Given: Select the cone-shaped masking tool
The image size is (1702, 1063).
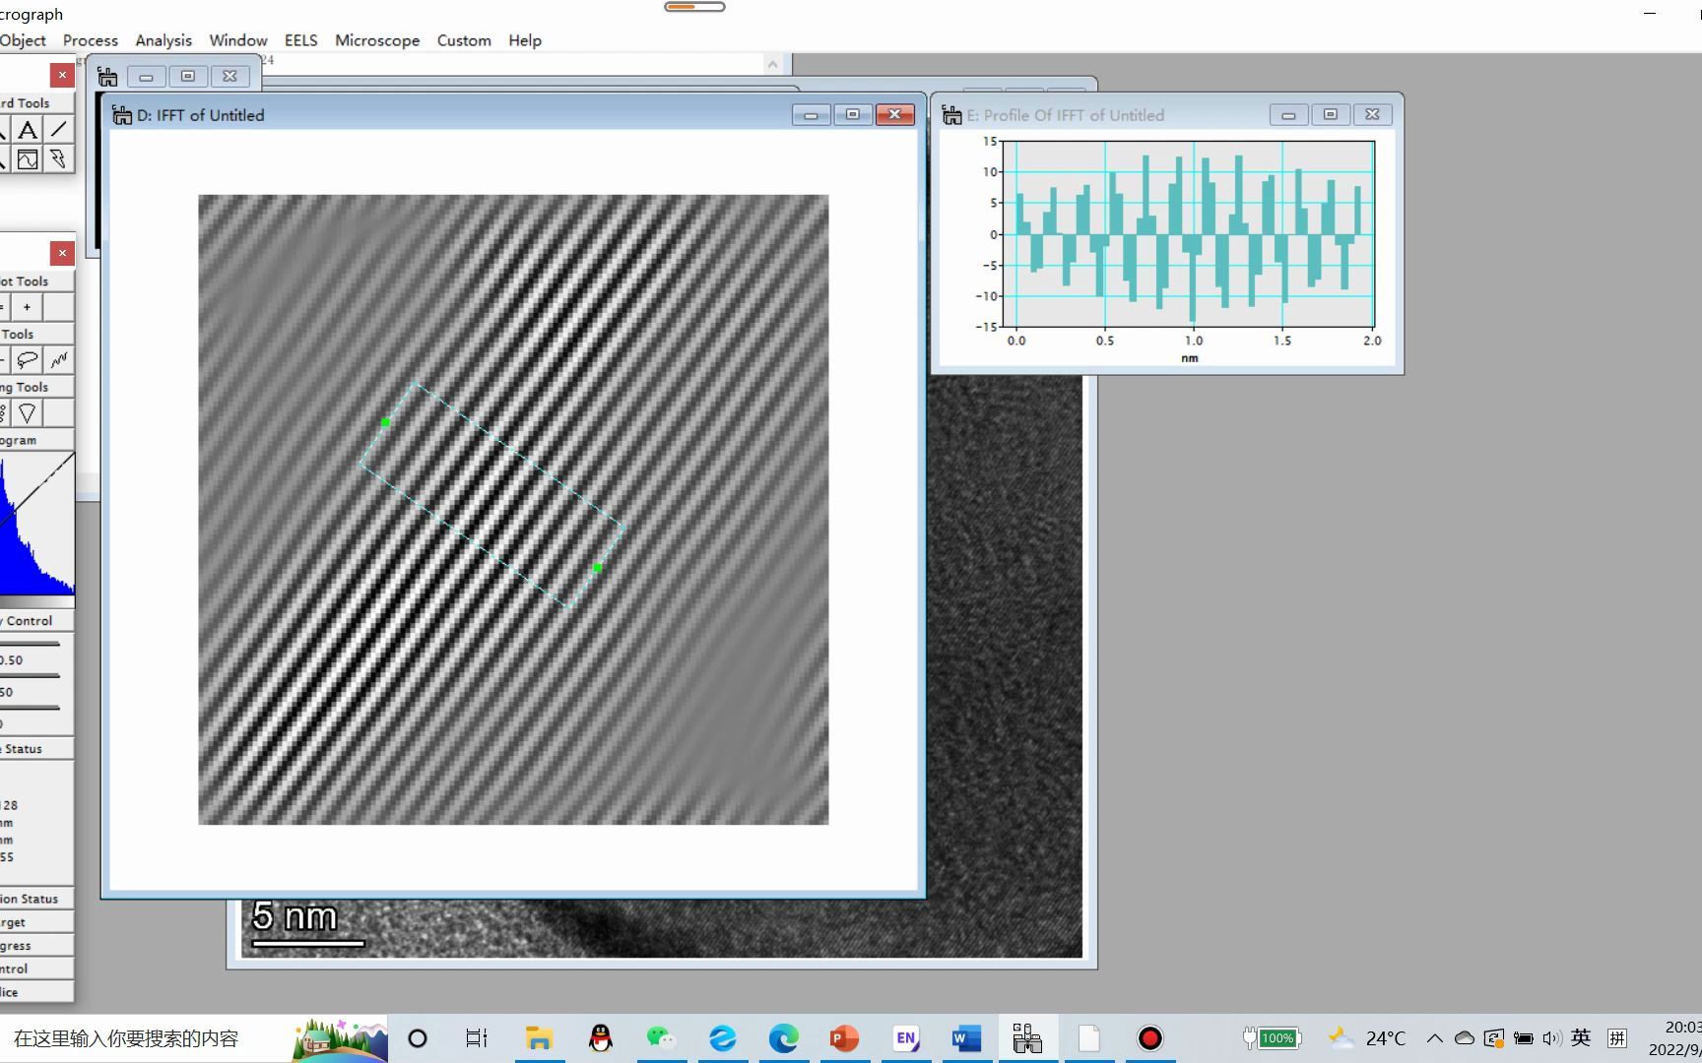Looking at the screenshot, I should coord(28,413).
